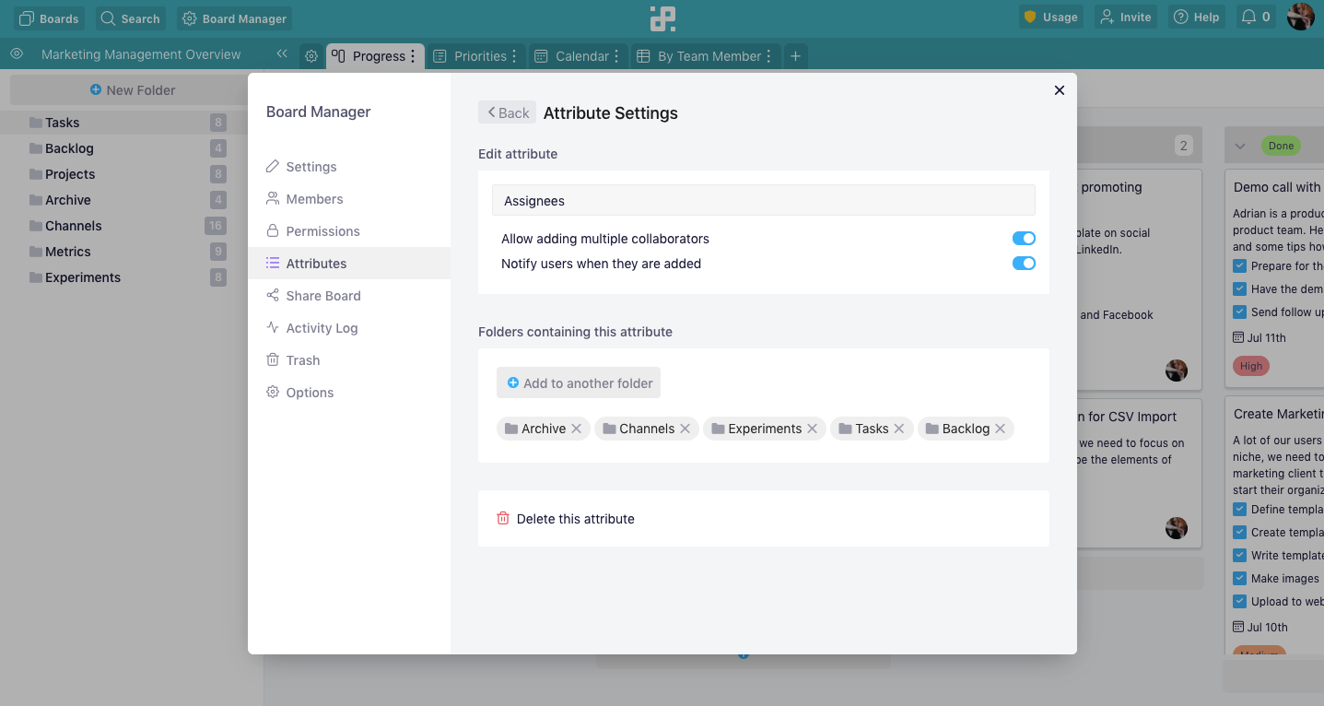Open Members in Board Manager menu

[x=349, y=199]
